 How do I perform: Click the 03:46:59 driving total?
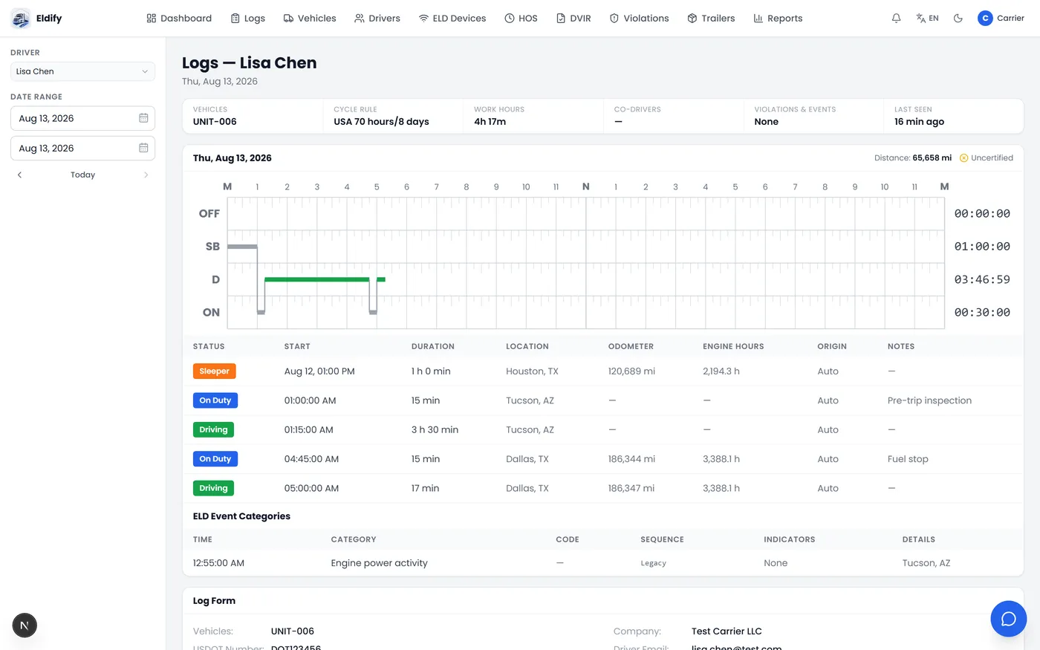(982, 280)
